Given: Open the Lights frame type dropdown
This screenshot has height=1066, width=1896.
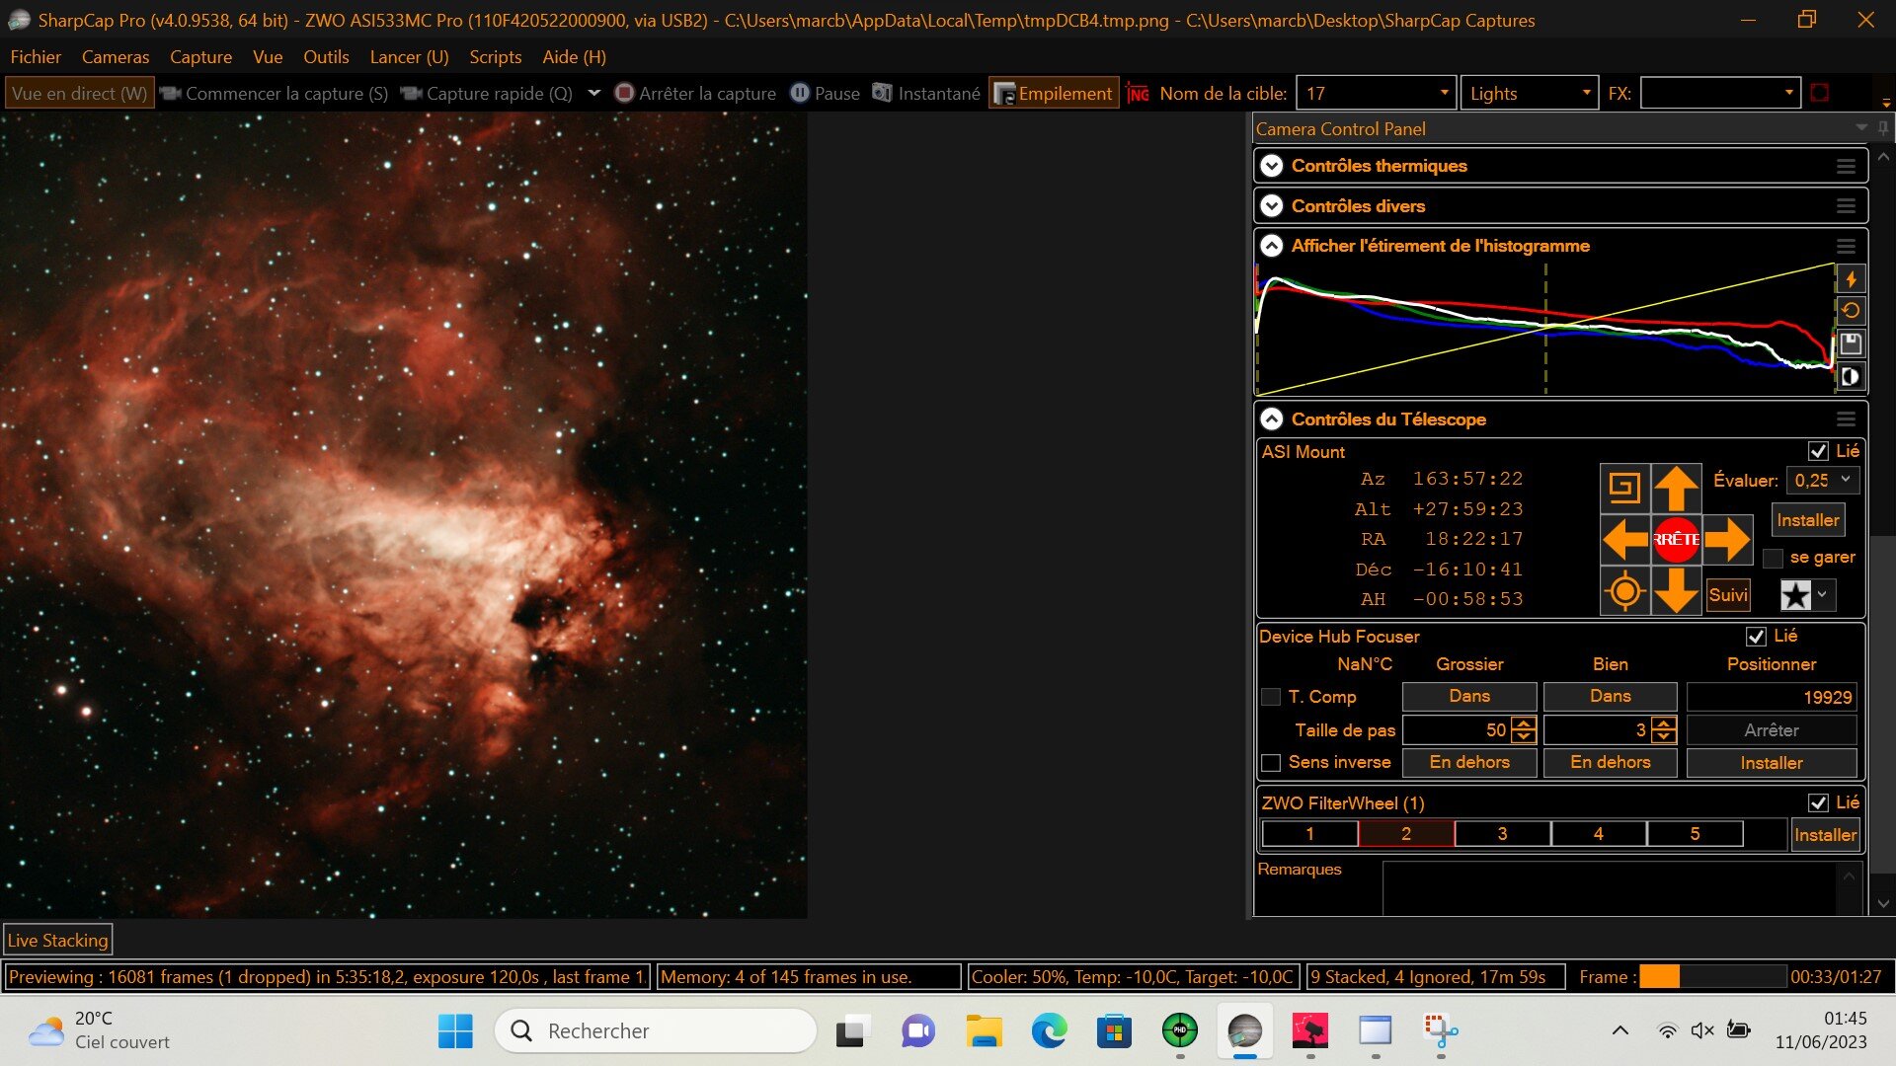Looking at the screenshot, I should pyautogui.click(x=1529, y=94).
